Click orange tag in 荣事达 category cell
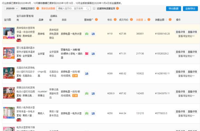Screen dimensions: 200x131 coord(75,96)
